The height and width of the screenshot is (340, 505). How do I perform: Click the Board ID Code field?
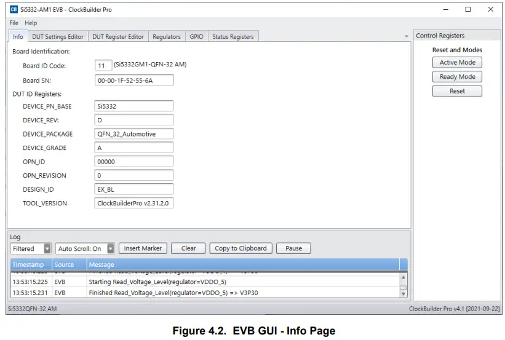tap(103, 66)
